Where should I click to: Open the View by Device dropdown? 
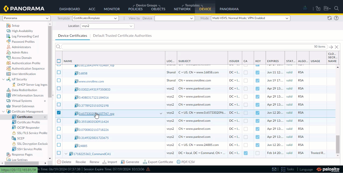coord(174,18)
